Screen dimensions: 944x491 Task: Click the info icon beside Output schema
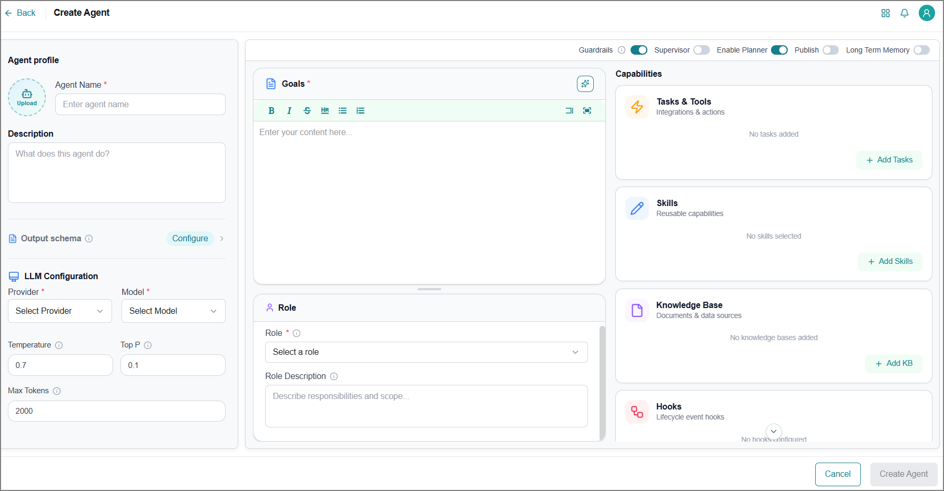click(89, 239)
